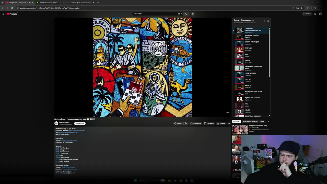Open the vk.com/mentrez link
This screenshot has width=327, height=184.
(70, 169)
